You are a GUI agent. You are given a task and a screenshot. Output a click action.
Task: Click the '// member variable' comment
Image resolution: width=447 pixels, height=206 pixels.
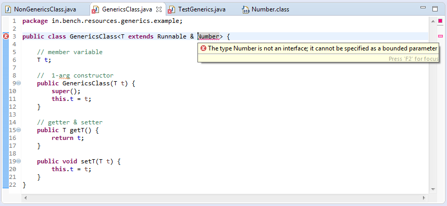[70, 52]
